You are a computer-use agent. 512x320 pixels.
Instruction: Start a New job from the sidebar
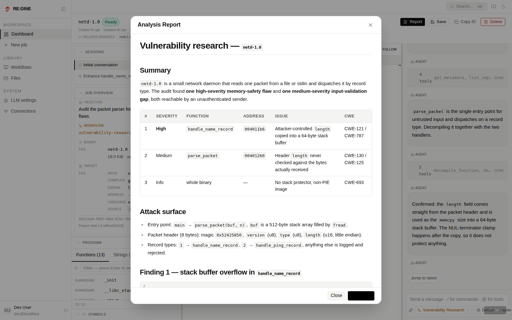pos(36,45)
